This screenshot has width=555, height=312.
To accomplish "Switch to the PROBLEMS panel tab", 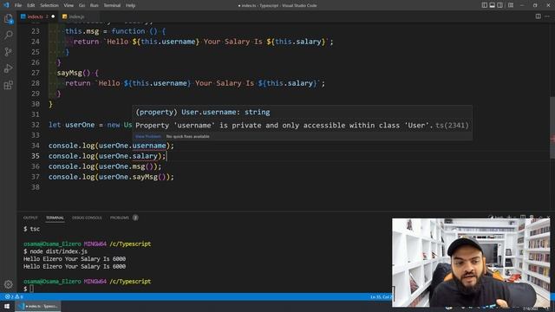I will (x=120, y=218).
